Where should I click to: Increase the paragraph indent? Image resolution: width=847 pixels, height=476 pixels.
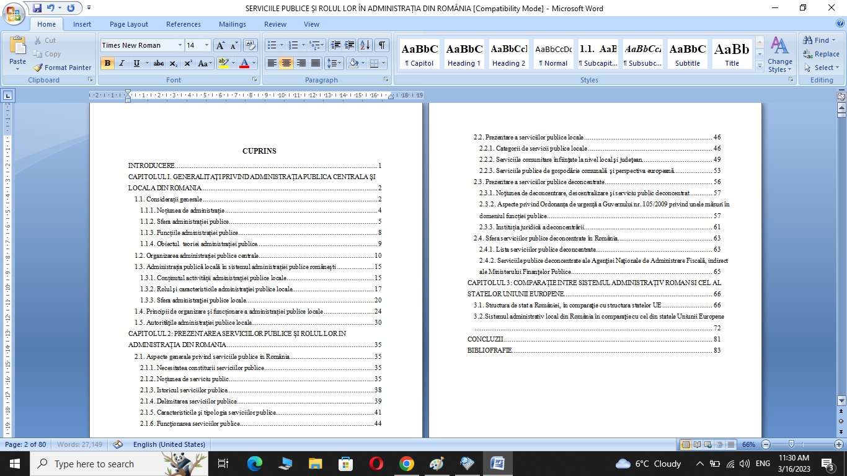(x=350, y=45)
